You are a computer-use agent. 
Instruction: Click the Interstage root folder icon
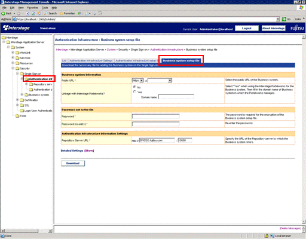click(x=4, y=38)
